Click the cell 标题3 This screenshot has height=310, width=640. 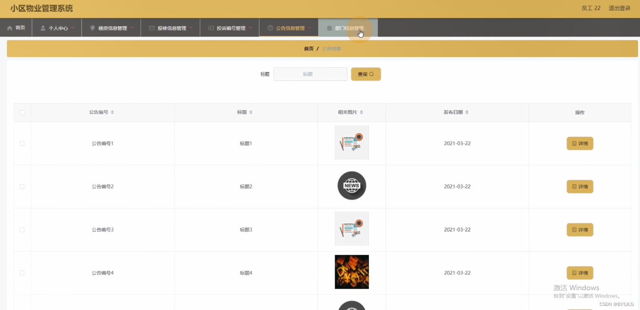[x=246, y=230]
